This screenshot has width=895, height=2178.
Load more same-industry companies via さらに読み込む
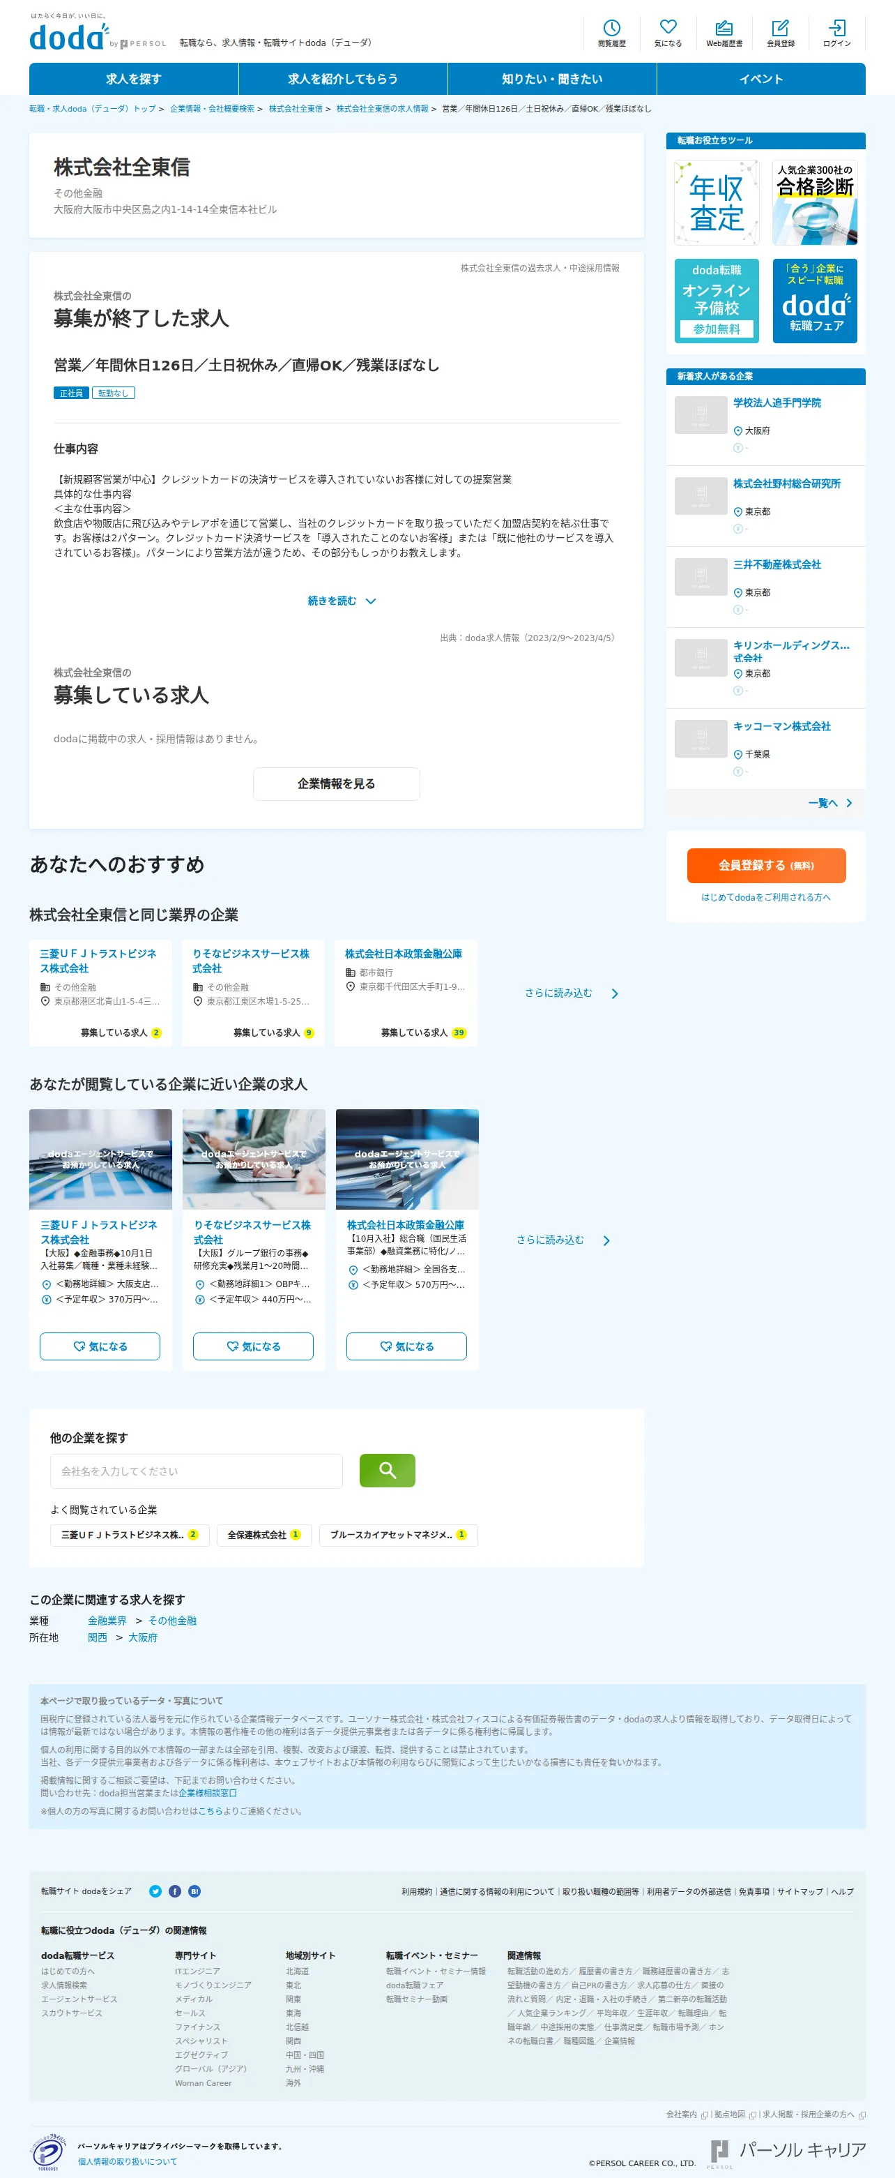click(572, 993)
